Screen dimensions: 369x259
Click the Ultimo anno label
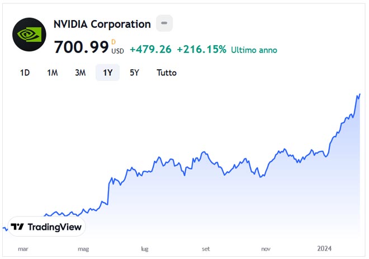254,50
